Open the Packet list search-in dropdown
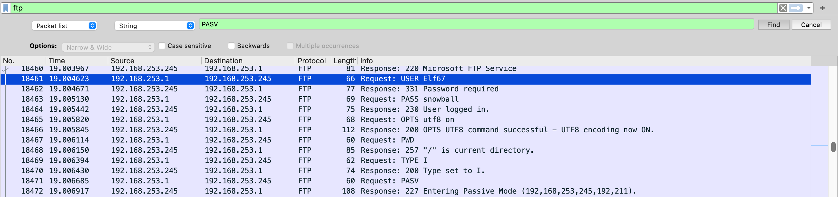This screenshot has height=197, width=838. click(64, 26)
